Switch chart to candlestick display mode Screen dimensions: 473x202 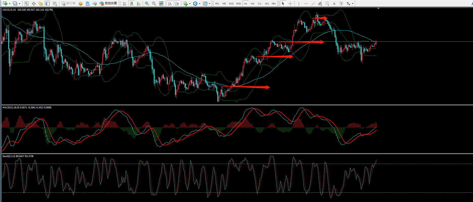pyautogui.click(x=131, y=4)
